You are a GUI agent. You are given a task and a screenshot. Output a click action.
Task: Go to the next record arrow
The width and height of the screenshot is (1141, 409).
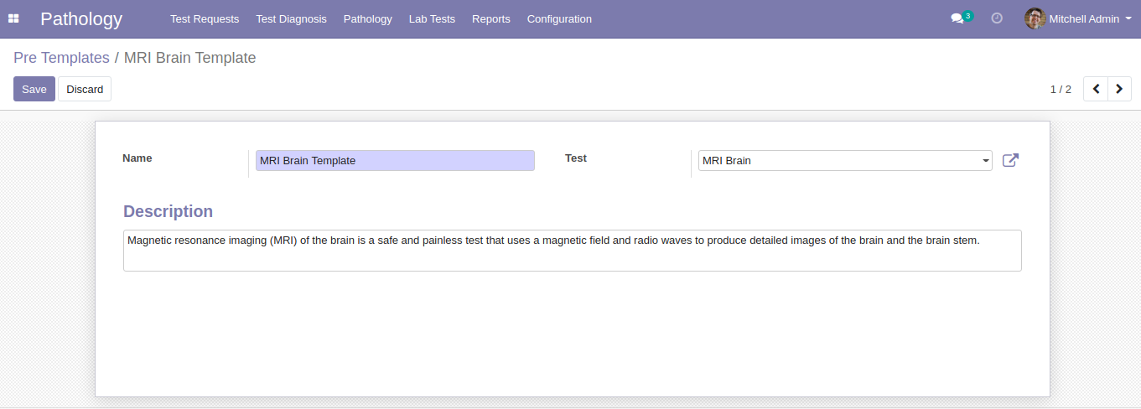pos(1119,89)
